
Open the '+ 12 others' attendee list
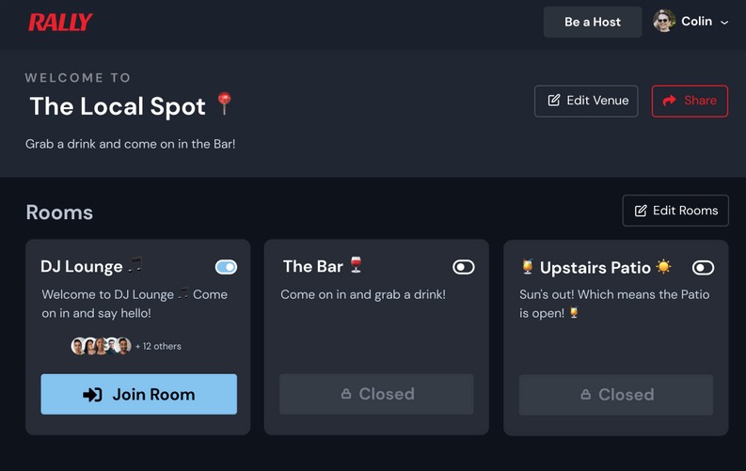158,346
